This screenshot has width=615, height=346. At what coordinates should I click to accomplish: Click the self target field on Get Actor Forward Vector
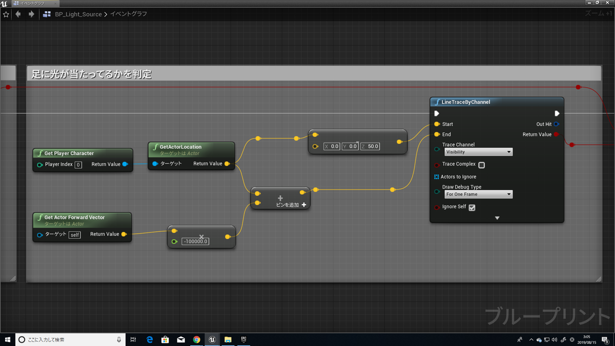coord(75,235)
